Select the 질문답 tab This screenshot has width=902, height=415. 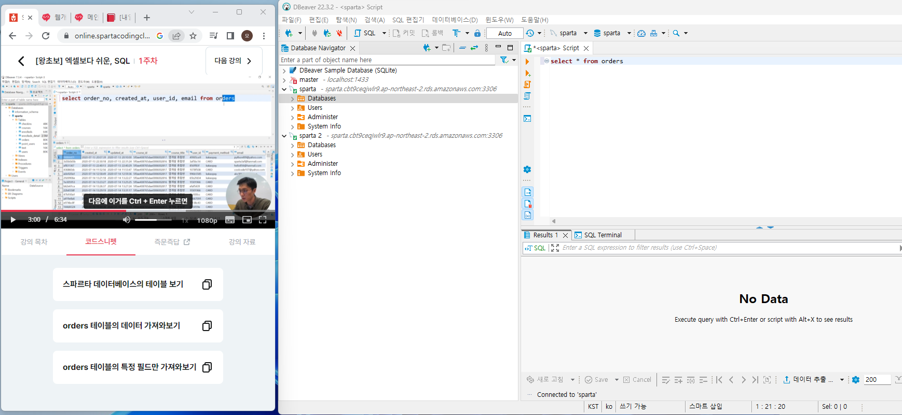pyautogui.click(x=172, y=242)
